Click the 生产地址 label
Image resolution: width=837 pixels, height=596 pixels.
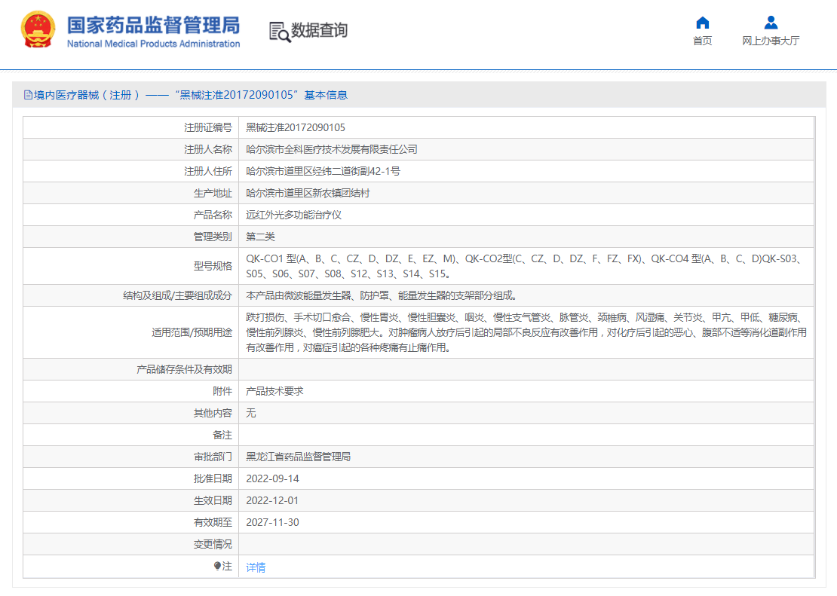[213, 193]
